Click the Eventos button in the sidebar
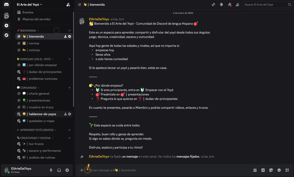 click(x=28, y=12)
